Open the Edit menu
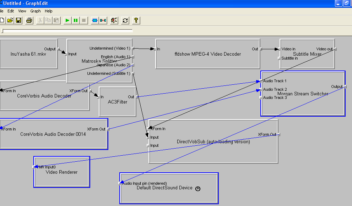Image resolution: width=352 pixels, height=206 pixels. [11, 11]
